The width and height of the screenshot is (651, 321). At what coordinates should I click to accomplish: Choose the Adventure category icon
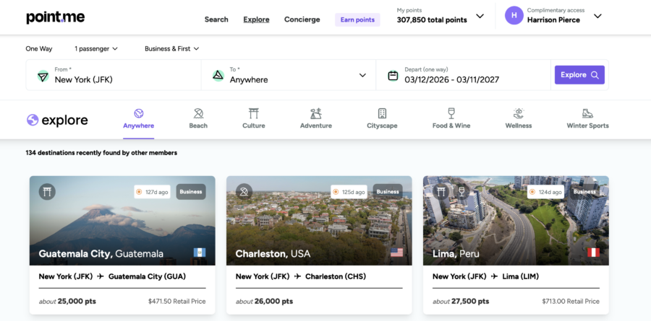315,113
